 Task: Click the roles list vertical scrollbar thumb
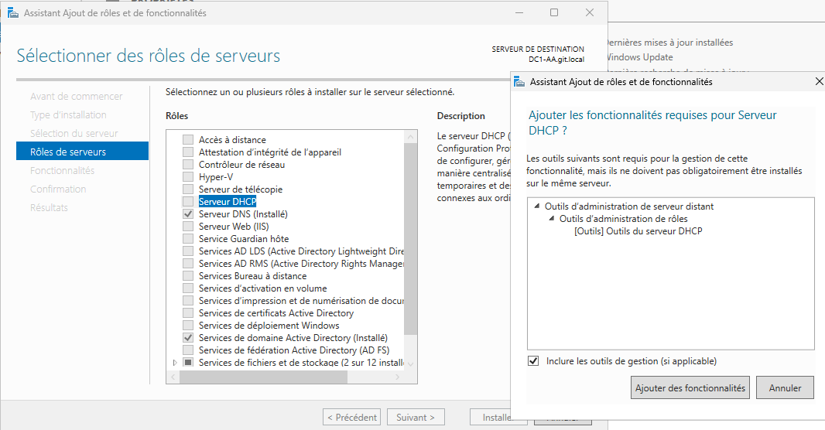click(x=410, y=239)
